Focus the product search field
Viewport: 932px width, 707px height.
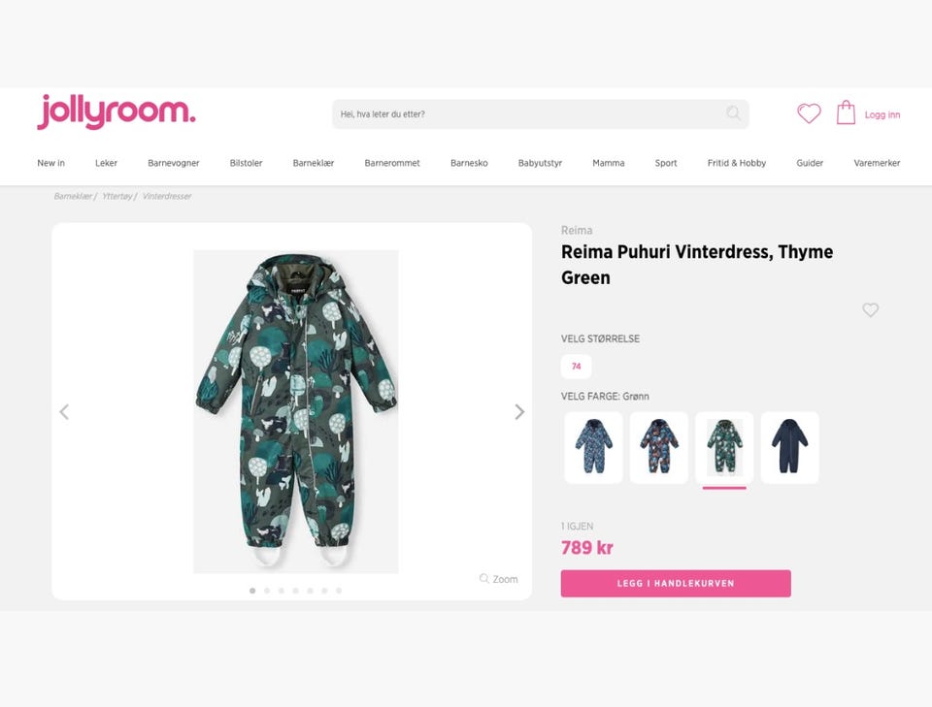(x=541, y=114)
